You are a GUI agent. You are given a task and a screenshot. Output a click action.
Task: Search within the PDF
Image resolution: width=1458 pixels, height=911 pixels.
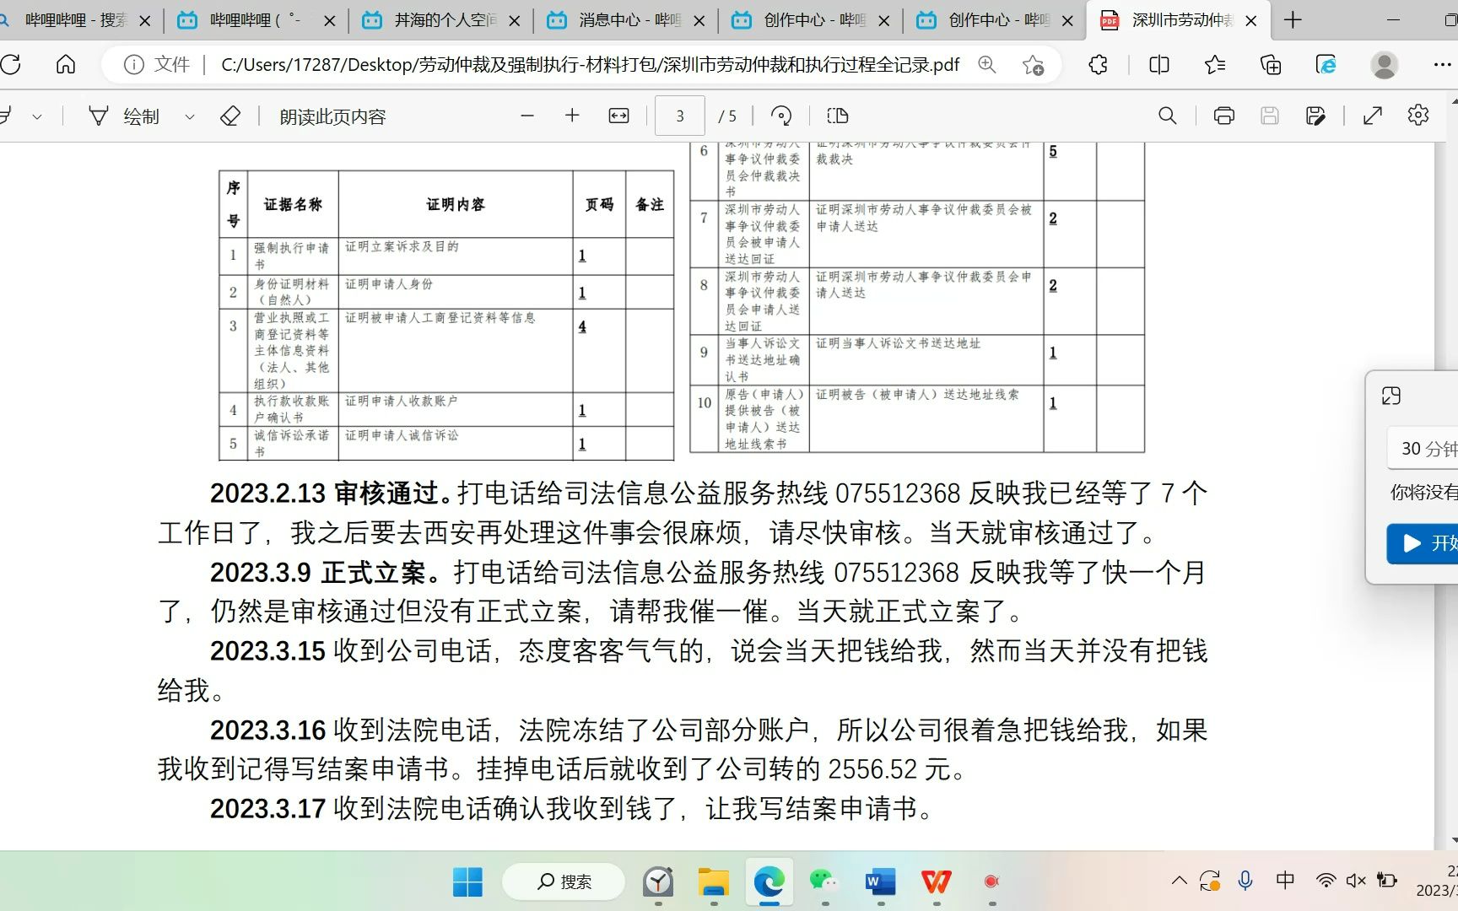1167,116
